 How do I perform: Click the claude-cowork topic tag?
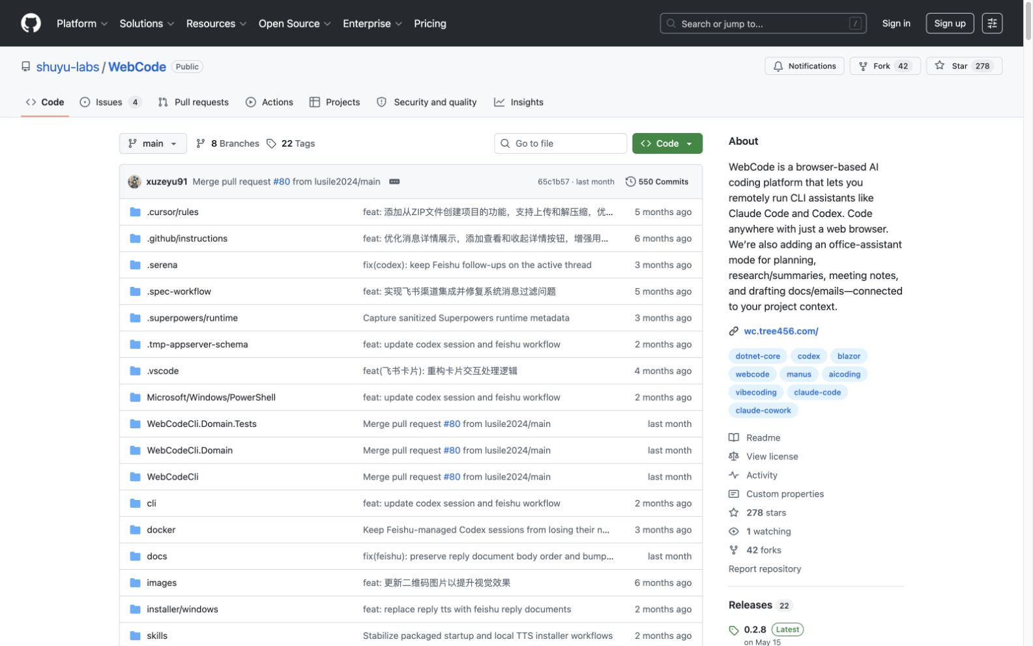click(x=763, y=411)
